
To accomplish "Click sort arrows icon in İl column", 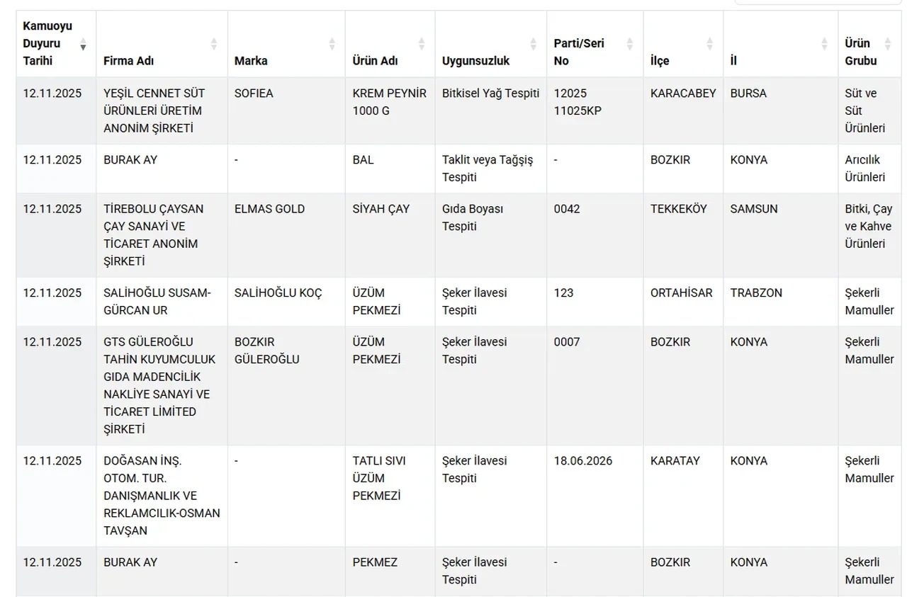I will (x=824, y=44).
